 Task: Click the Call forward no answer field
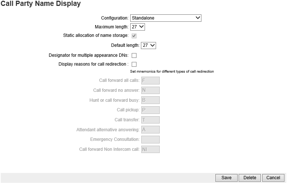150,90
